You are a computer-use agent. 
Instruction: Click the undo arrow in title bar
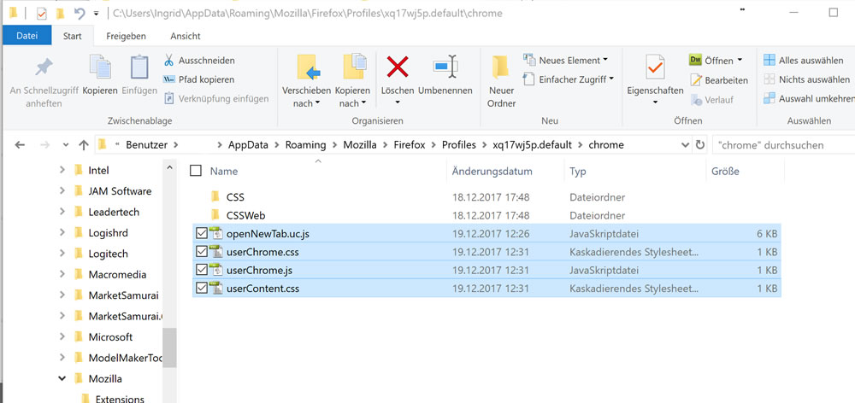click(x=80, y=13)
